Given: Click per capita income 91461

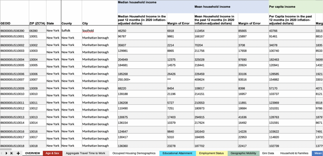Looking at the screenshot, I should (x=292, y=36).
